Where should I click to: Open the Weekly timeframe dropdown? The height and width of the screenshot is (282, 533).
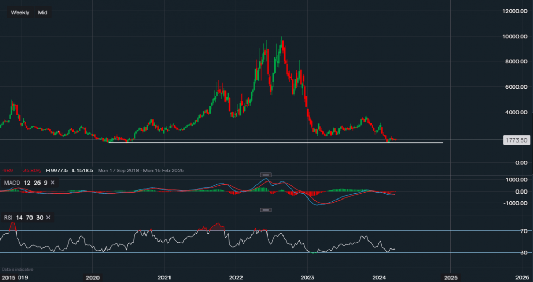(x=20, y=12)
